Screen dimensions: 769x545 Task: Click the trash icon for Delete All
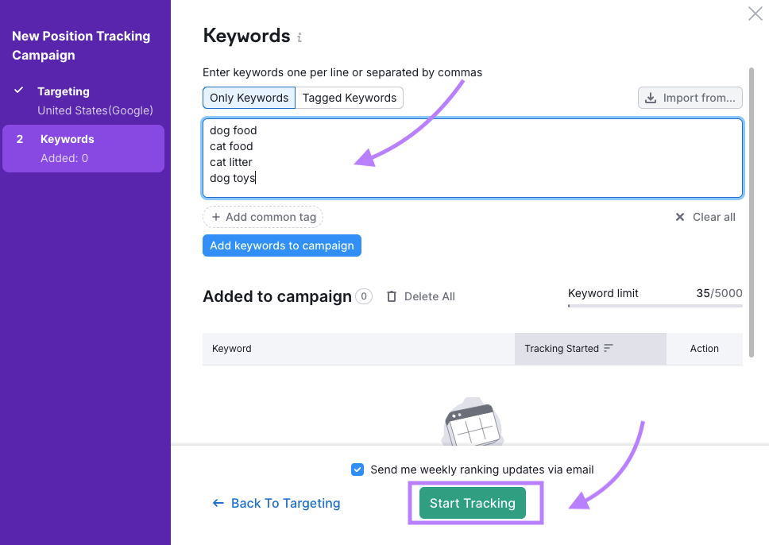coord(391,296)
